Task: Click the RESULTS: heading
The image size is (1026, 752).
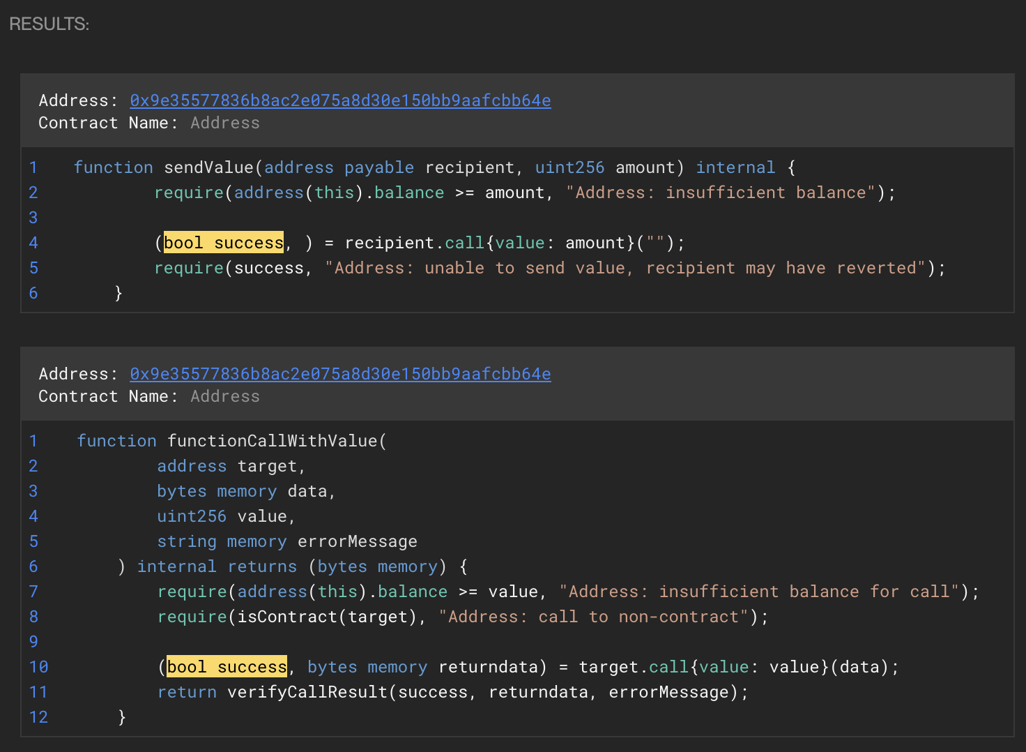Action: [49, 24]
